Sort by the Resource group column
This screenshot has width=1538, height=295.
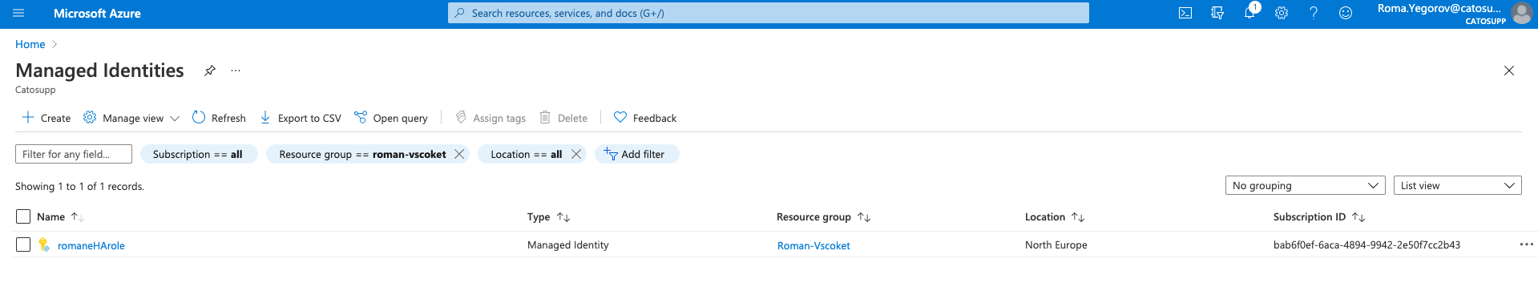823,216
